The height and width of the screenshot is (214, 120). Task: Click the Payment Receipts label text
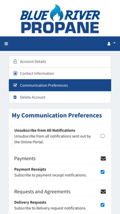point(30,169)
